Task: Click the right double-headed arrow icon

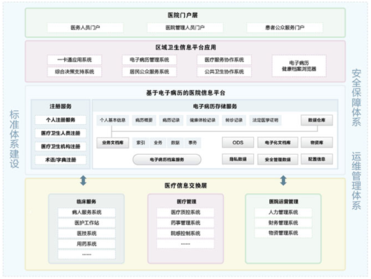Action: [x=283, y=181]
